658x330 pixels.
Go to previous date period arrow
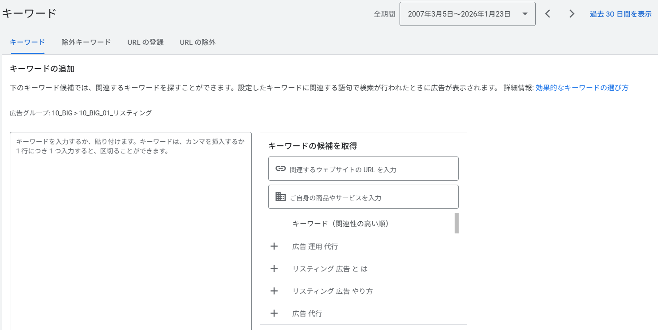click(x=547, y=14)
